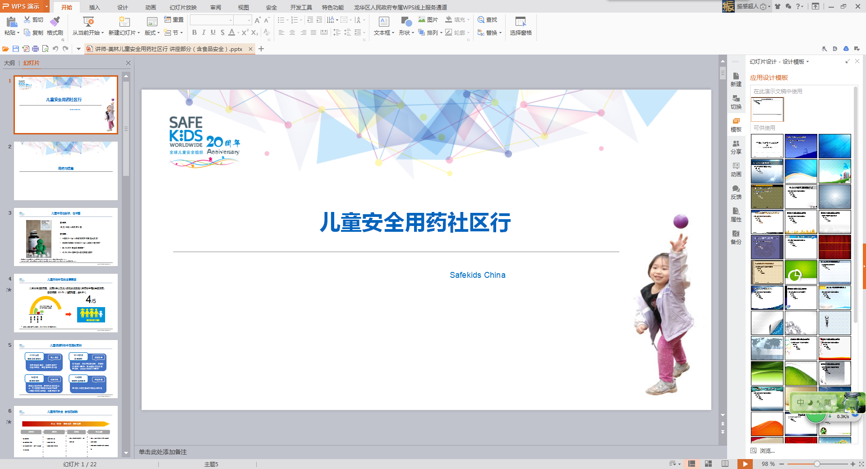Screen dimensions: 866x469
Task: Toggle underline text formatting
Action: tap(213, 32)
